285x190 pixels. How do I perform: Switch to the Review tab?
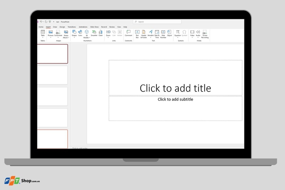pyautogui.click(x=112, y=27)
